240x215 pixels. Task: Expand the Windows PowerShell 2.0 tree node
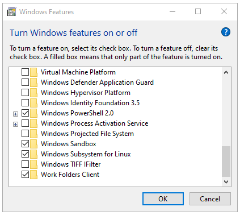[16, 114]
